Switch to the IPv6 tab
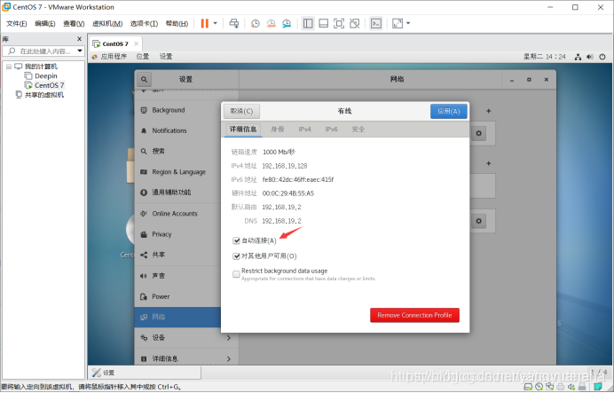Viewport: 614px width, 393px height. (331, 130)
